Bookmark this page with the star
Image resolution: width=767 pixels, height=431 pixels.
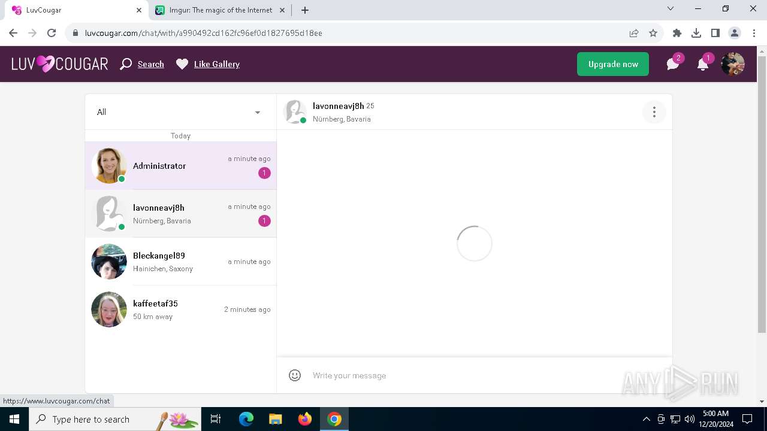(653, 33)
